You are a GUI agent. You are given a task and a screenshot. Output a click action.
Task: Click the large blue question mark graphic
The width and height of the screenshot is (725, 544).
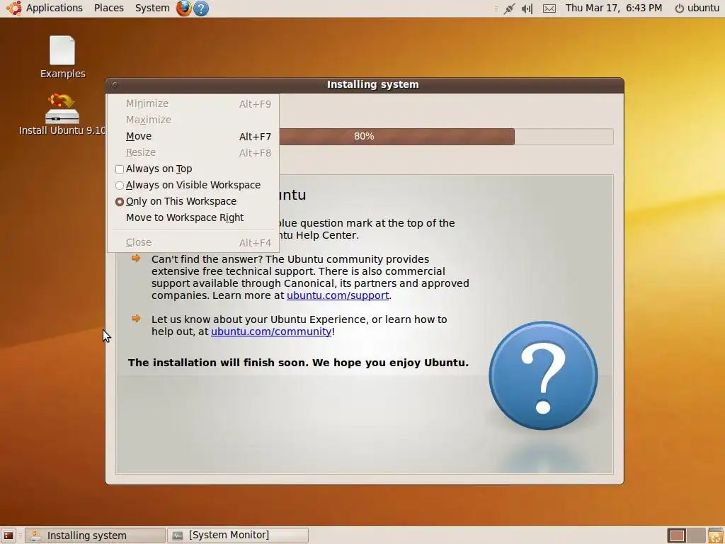(x=543, y=375)
